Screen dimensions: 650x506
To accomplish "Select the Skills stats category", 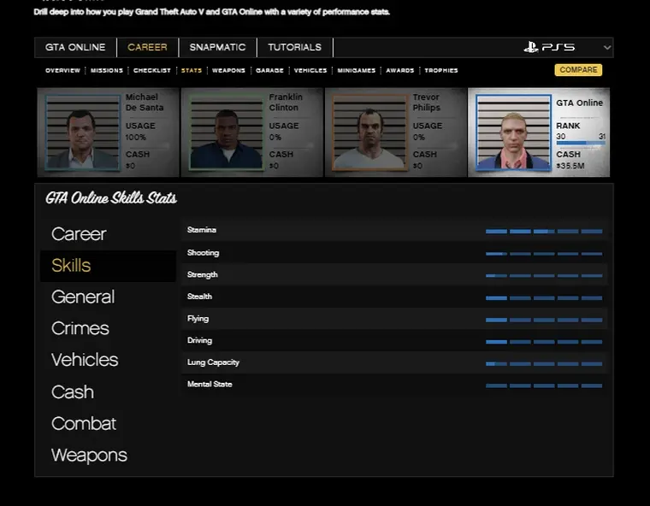I will pos(109,266).
